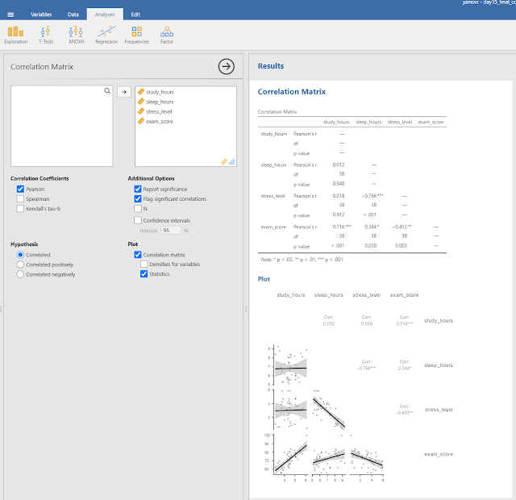
Task: Enable the N checkbox
Action: click(138, 209)
